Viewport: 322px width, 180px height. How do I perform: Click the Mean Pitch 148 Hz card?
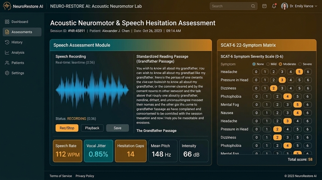(163, 151)
